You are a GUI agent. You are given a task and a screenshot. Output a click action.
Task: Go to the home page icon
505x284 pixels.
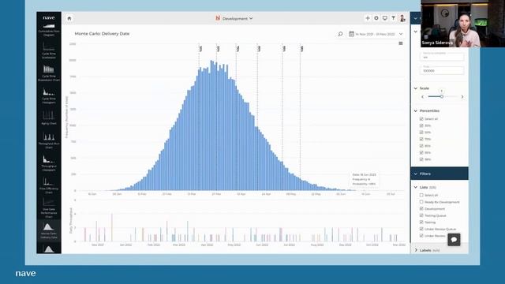pos(69,18)
